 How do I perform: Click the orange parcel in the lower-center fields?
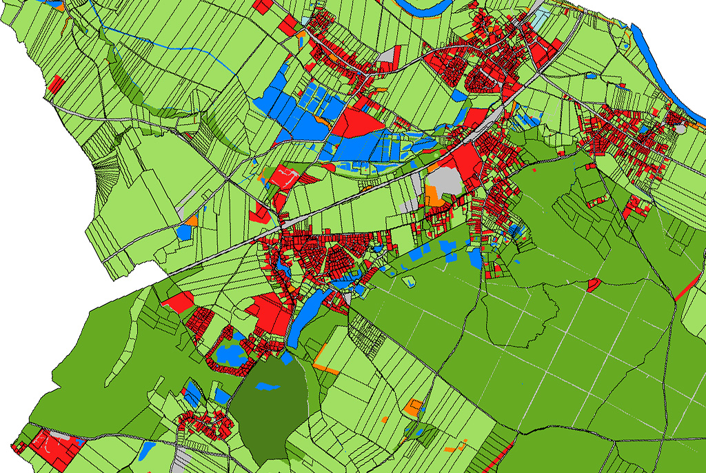[412, 407]
